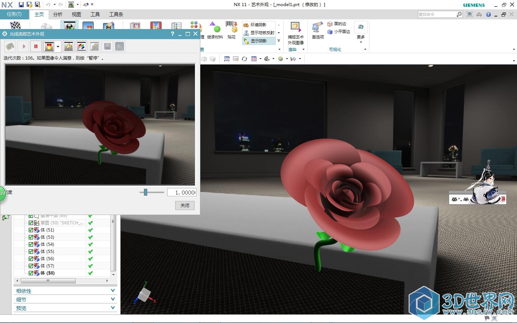Click the rotate view icon in view toolbar
517x323 pixels.
click(x=244, y=59)
